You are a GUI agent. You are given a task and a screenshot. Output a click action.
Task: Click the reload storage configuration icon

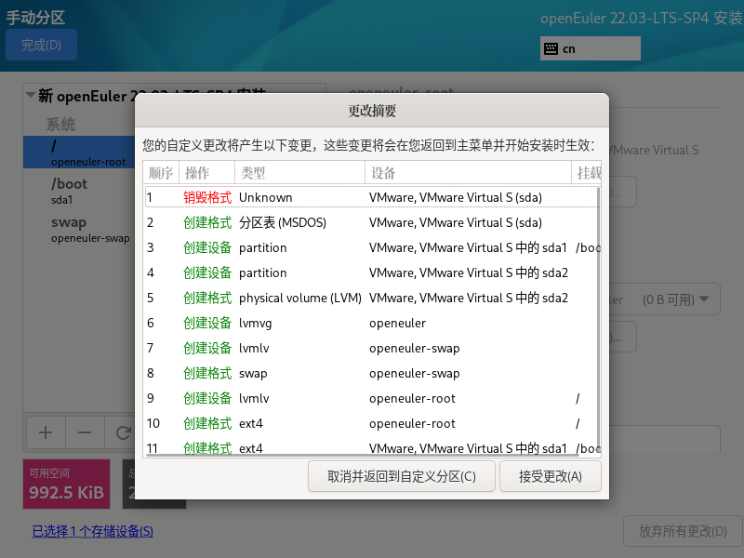click(x=123, y=432)
